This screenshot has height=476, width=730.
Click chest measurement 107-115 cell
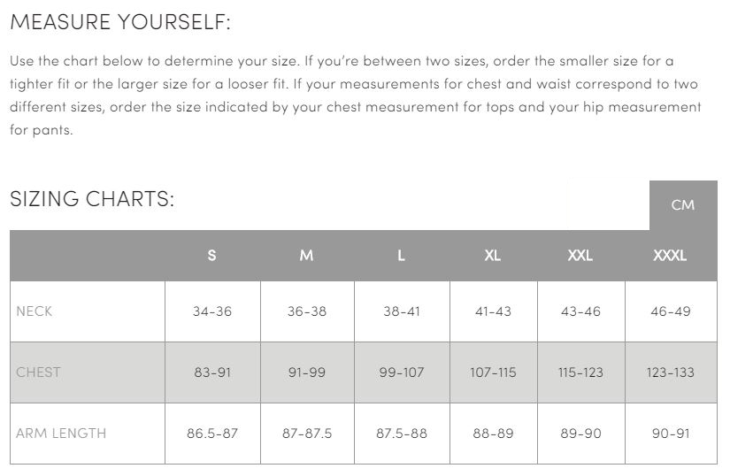[x=493, y=372]
